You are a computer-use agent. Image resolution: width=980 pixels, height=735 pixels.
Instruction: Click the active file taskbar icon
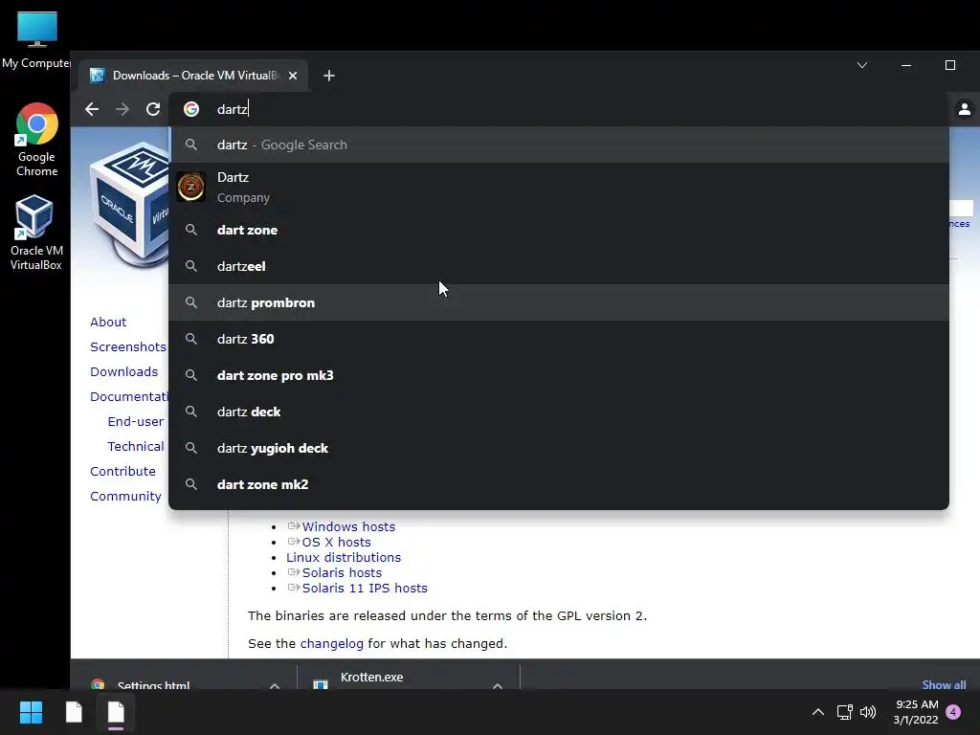[116, 712]
